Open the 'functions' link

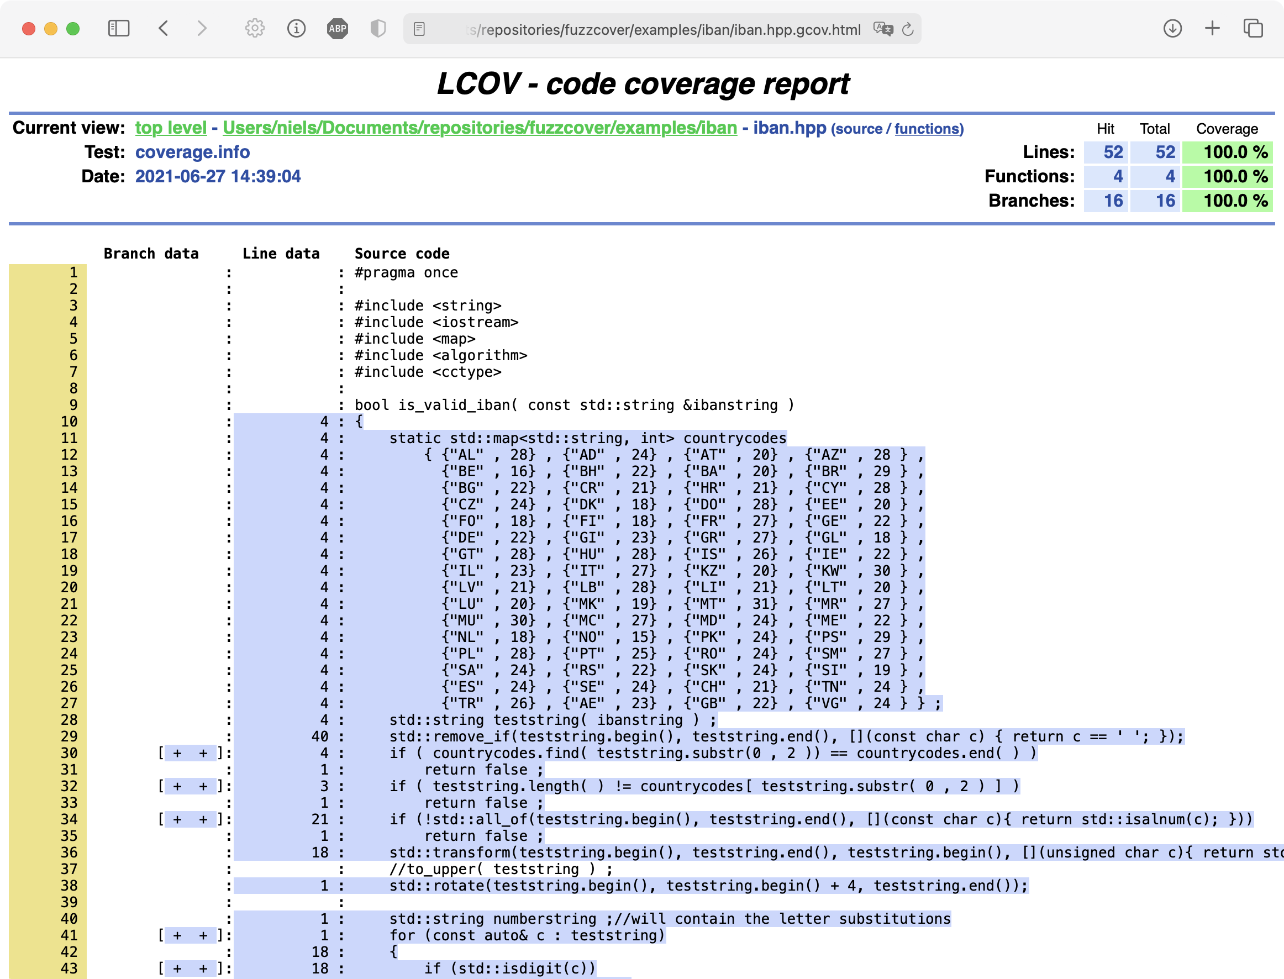click(928, 129)
